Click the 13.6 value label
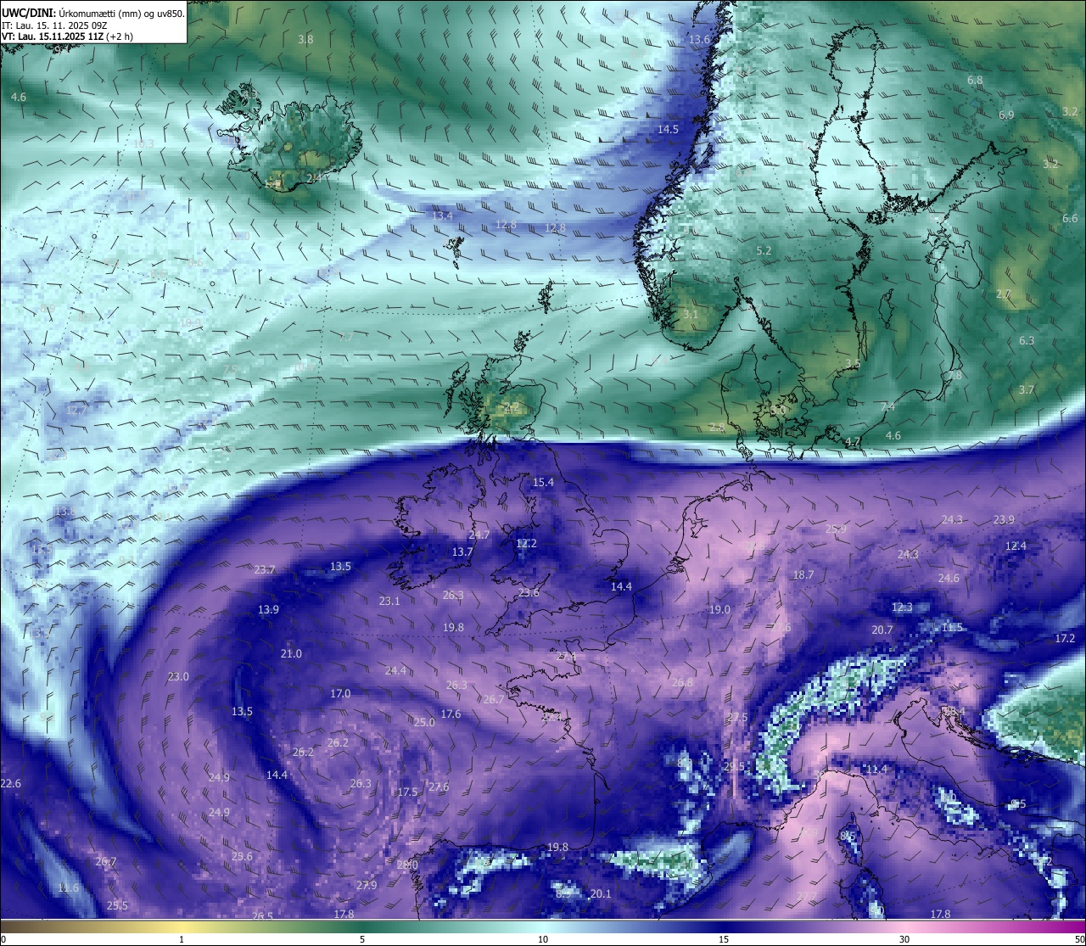The height and width of the screenshot is (946, 1086). (700, 39)
